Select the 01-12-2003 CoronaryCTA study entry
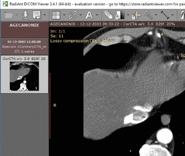Viewport: 185px width, 156px height. coord(24,47)
